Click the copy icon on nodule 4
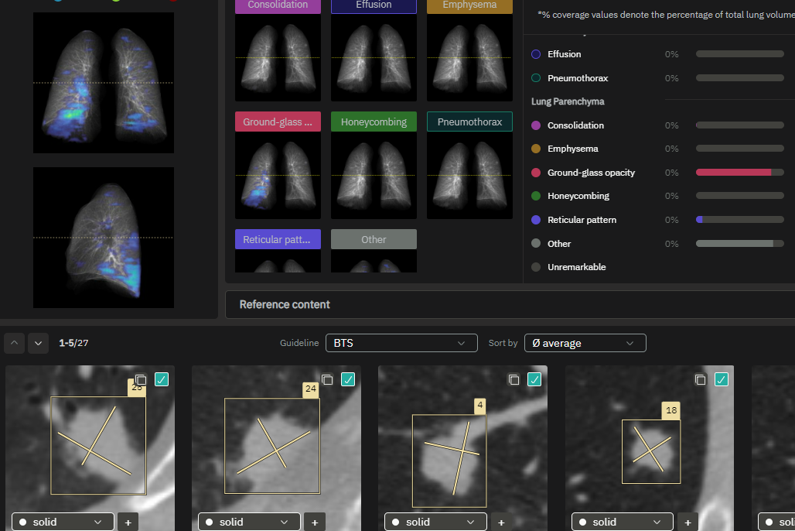The image size is (795, 531). pyautogui.click(x=514, y=379)
